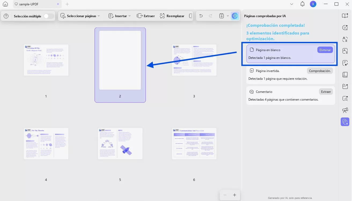
Task: Click the zoom in plus button
Action: tap(234, 195)
